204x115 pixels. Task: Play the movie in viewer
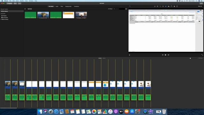pyautogui.click(x=165, y=55)
